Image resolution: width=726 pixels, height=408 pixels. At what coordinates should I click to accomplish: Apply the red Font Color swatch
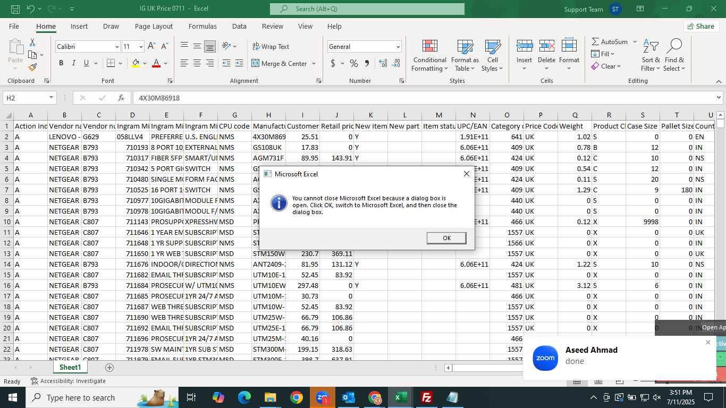click(x=156, y=63)
